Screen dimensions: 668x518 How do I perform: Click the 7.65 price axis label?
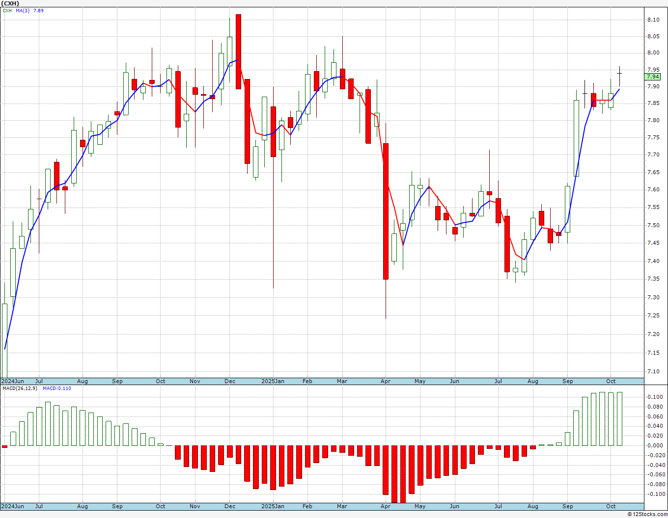pyautogui.click(x=653, y=172)
